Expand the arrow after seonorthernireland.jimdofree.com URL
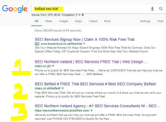This screenshot has height=122, width=166. pyautogui.click(x=92, y=110)
